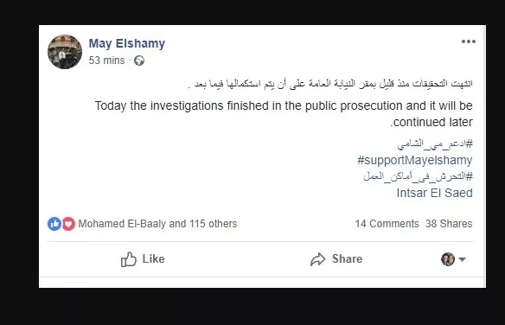The image size is (505, 325).
Task: Open the tagged Intsar El Saed profile
Action: point(434,193)
